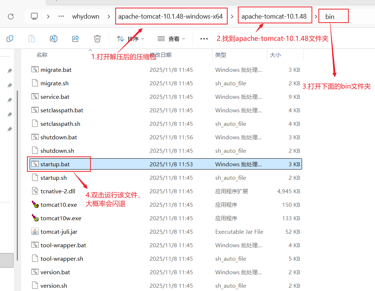Select the shutdown.bat file icon

[35, 137]
